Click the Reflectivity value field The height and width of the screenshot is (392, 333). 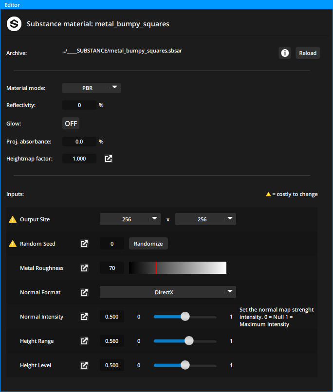[x=79, y=105]
